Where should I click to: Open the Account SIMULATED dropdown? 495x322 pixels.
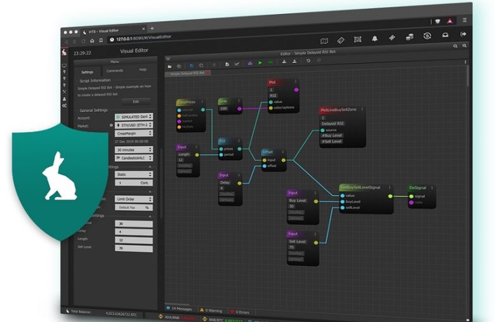[x=134, y=117]
